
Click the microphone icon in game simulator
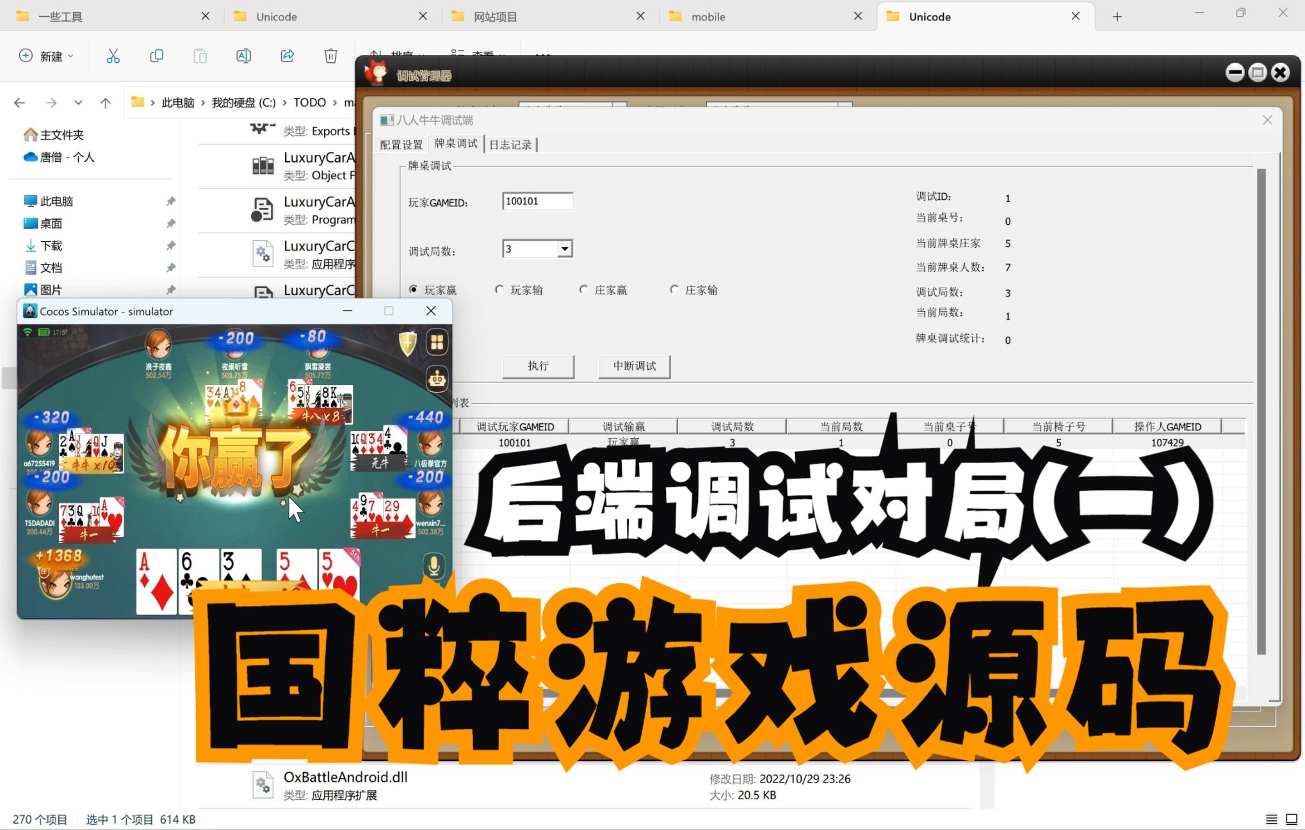click(x=434, y=566)
